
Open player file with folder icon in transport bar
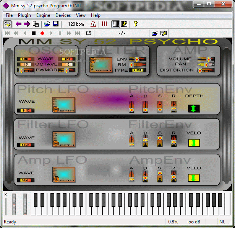click(154, 33)
